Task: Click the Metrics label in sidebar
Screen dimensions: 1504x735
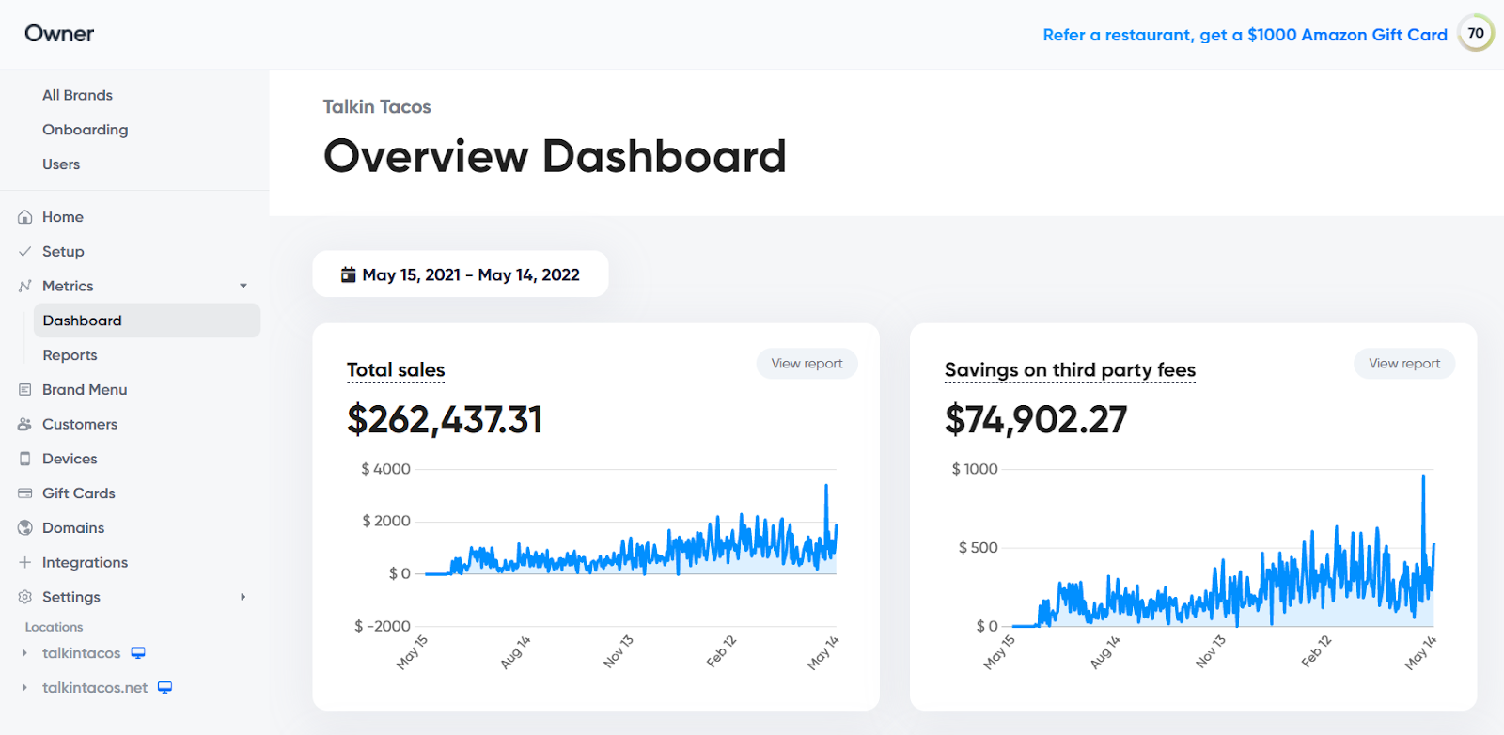Action: [68, 286]
